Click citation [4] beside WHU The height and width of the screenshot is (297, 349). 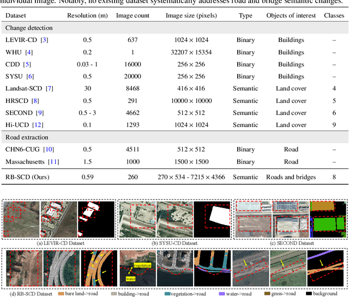click(29, 52)
